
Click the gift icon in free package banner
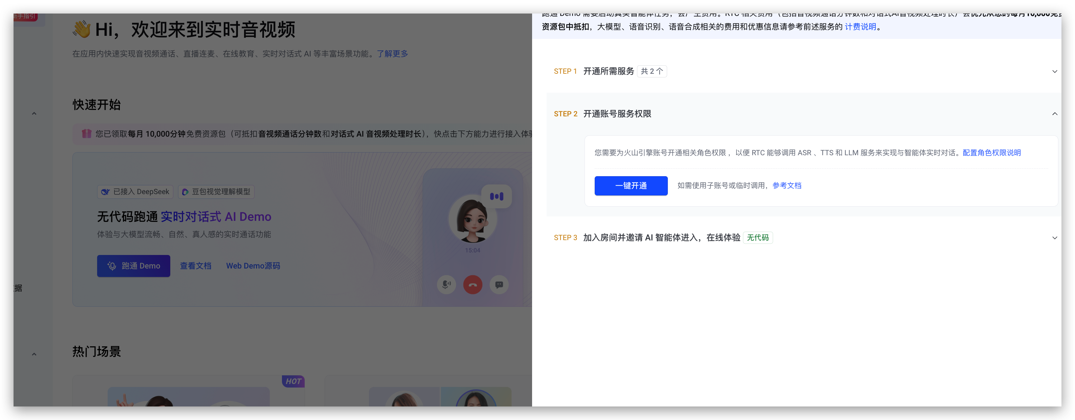point(86,134)
